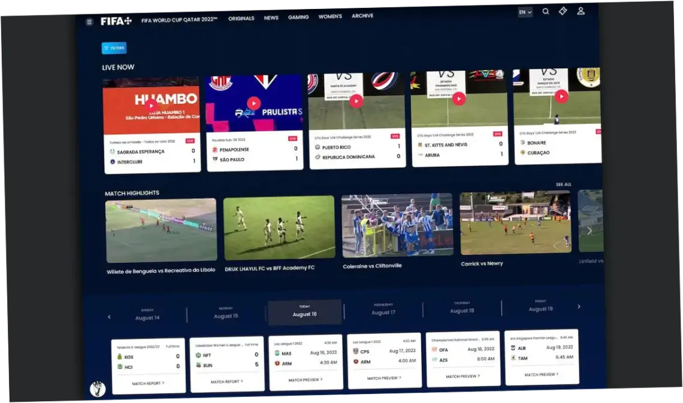Viewport: 683px width, 403px height.
Task: Open Match Report for NFT vs BUN
Action: coord(226,381)
